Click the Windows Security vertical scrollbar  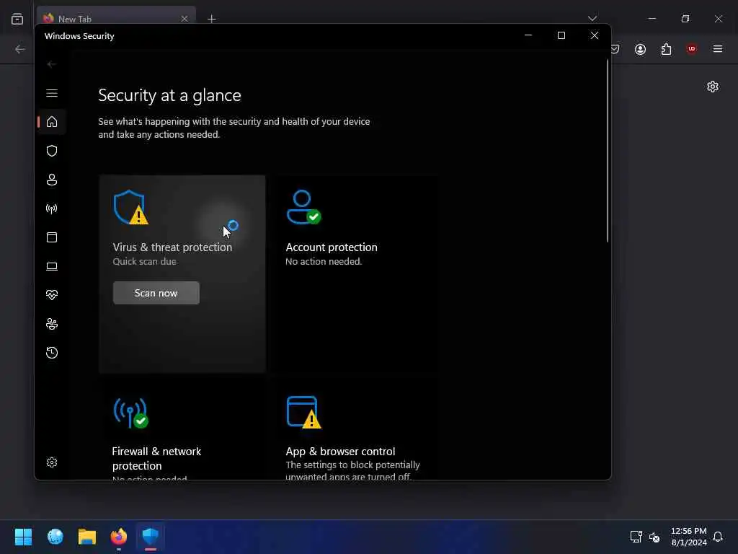pos(607,151)
